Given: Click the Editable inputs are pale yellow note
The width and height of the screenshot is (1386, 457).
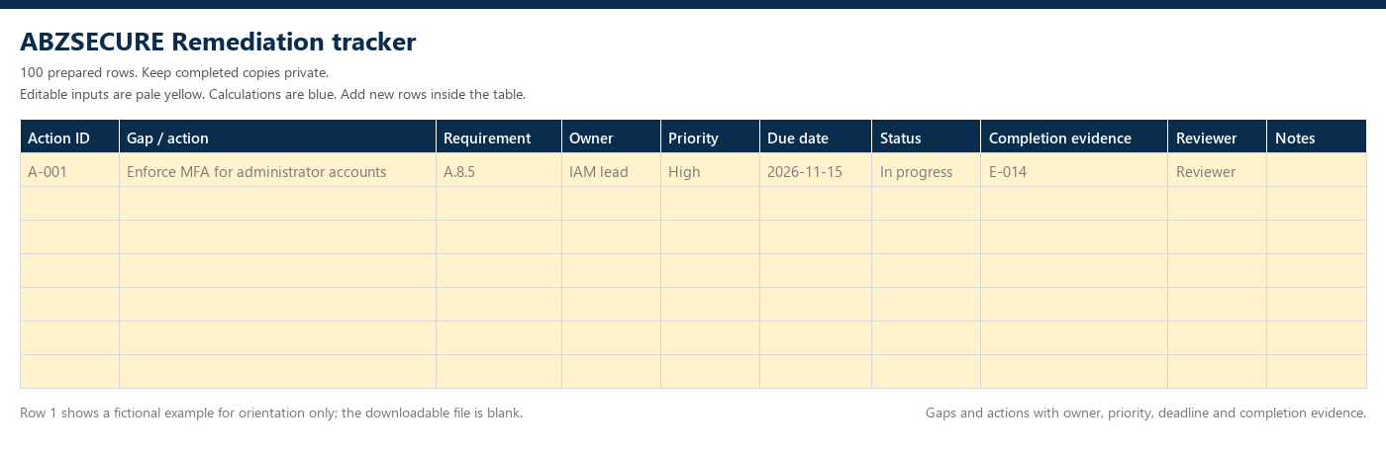Looking at the screenshot, I should (x=272, y=94).
